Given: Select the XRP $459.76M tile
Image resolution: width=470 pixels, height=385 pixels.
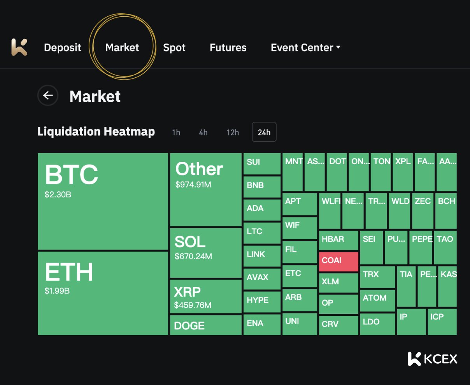Looking at the screenshot, I should (x=205, y=296).
